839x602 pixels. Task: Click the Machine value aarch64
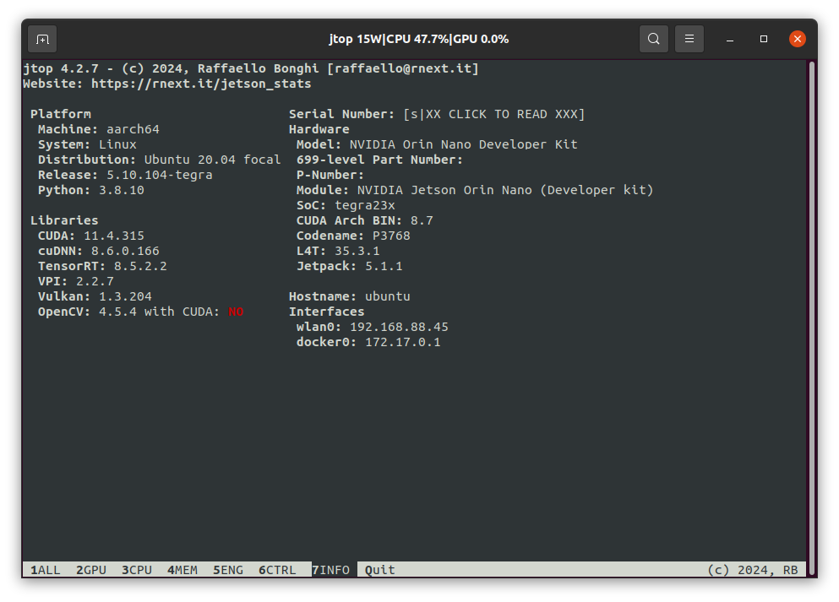[x=133, y=129]
